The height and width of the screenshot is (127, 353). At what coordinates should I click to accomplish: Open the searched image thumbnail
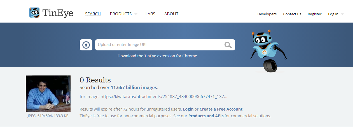pos(48,94)
